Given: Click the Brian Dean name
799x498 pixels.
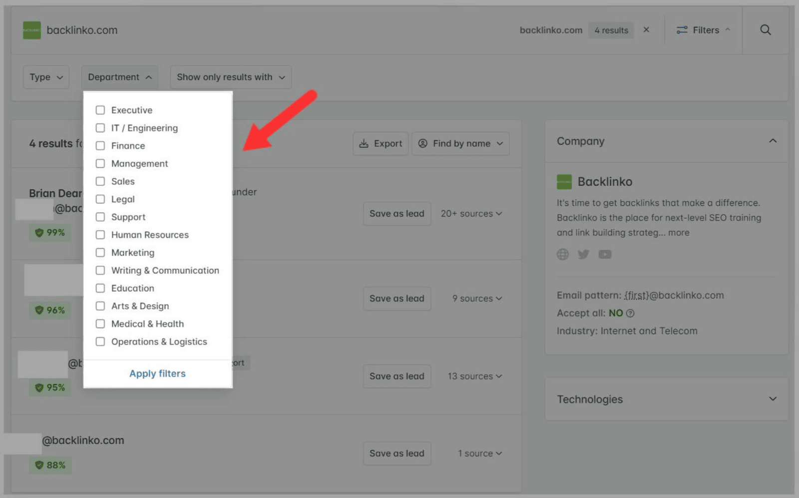Looking at the screenshot, I should click(x=55, y=193).
